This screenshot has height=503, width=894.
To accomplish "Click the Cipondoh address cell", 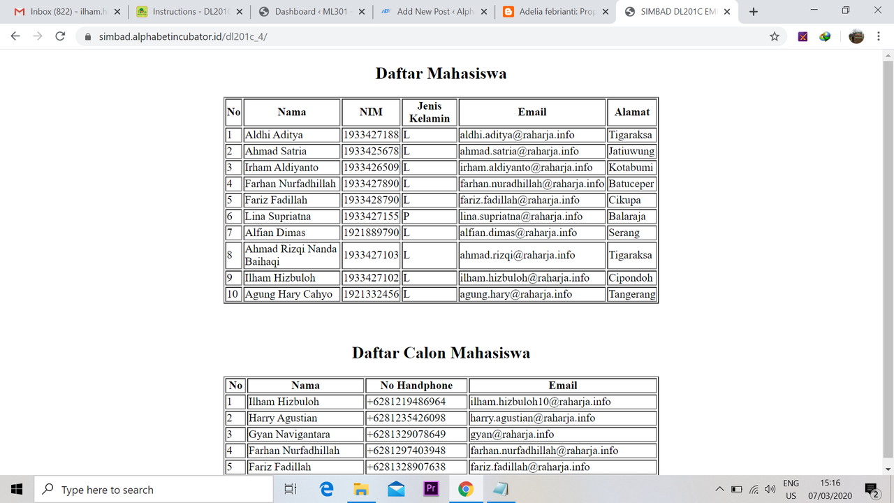I will click(x=631, y=278).
